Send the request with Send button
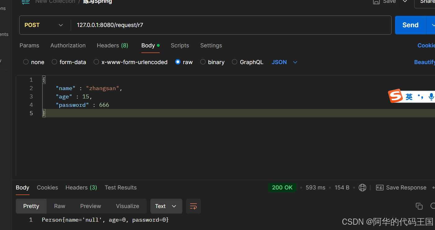The image size is (435, 230). click(411, 25)
